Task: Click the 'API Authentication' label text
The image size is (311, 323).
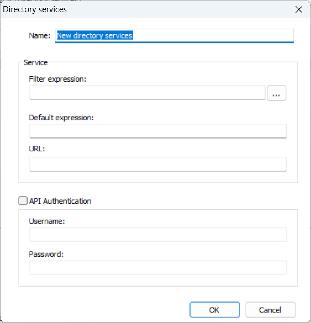Action: [60, 201]
